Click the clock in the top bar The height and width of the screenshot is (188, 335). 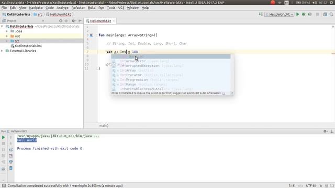323,3
